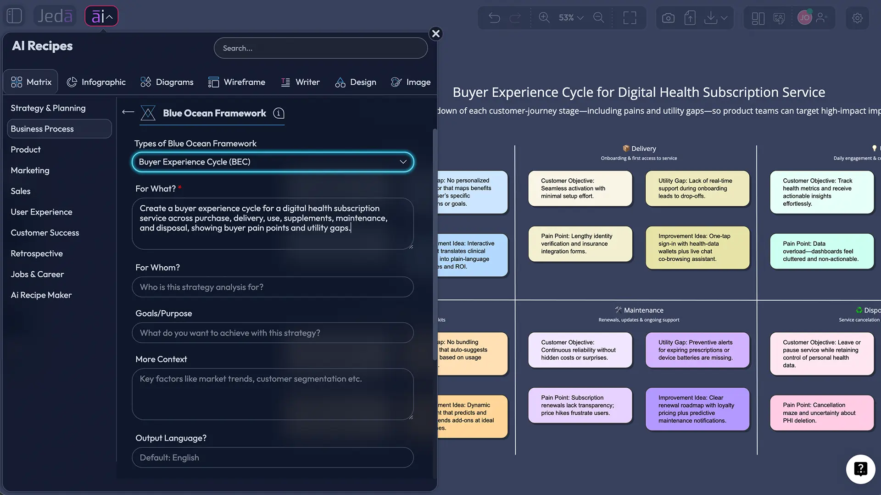Zoom in with the magnifier plus icon

click(x=544, y=17)
